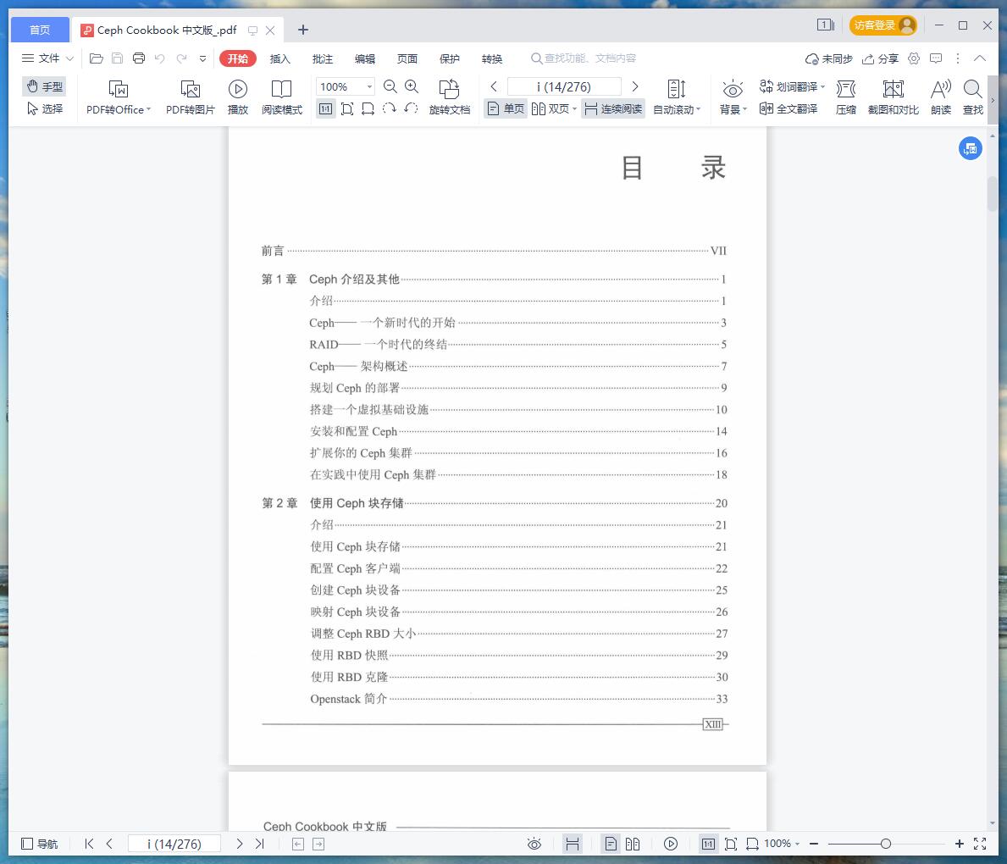Open the 转换 ribbon tab
The height and width of the screenshot is (864, 1007).
[x=492, y=58]
